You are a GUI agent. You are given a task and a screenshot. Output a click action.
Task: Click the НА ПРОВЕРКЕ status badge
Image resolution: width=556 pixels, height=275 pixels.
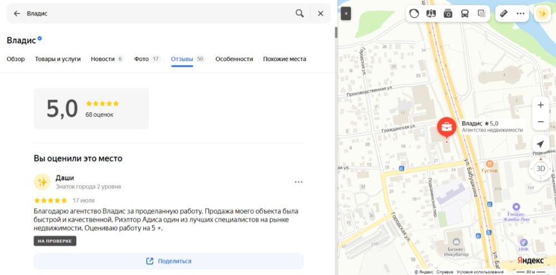tap(55, 241)
